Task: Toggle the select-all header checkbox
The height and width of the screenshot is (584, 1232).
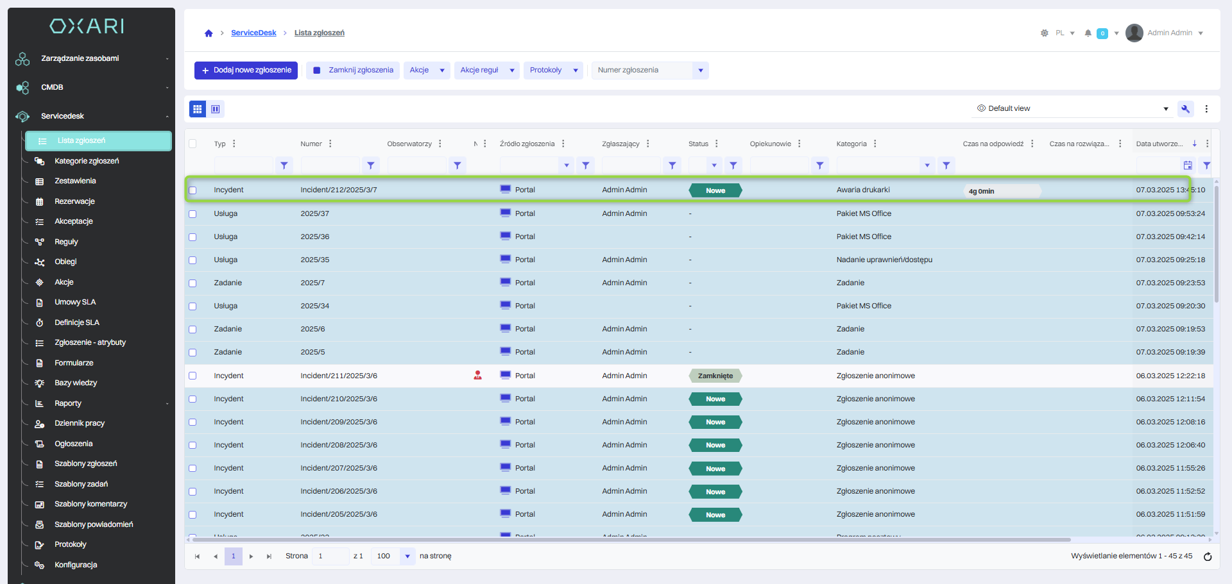Action: pyautogui.click(x=193, y=144)
